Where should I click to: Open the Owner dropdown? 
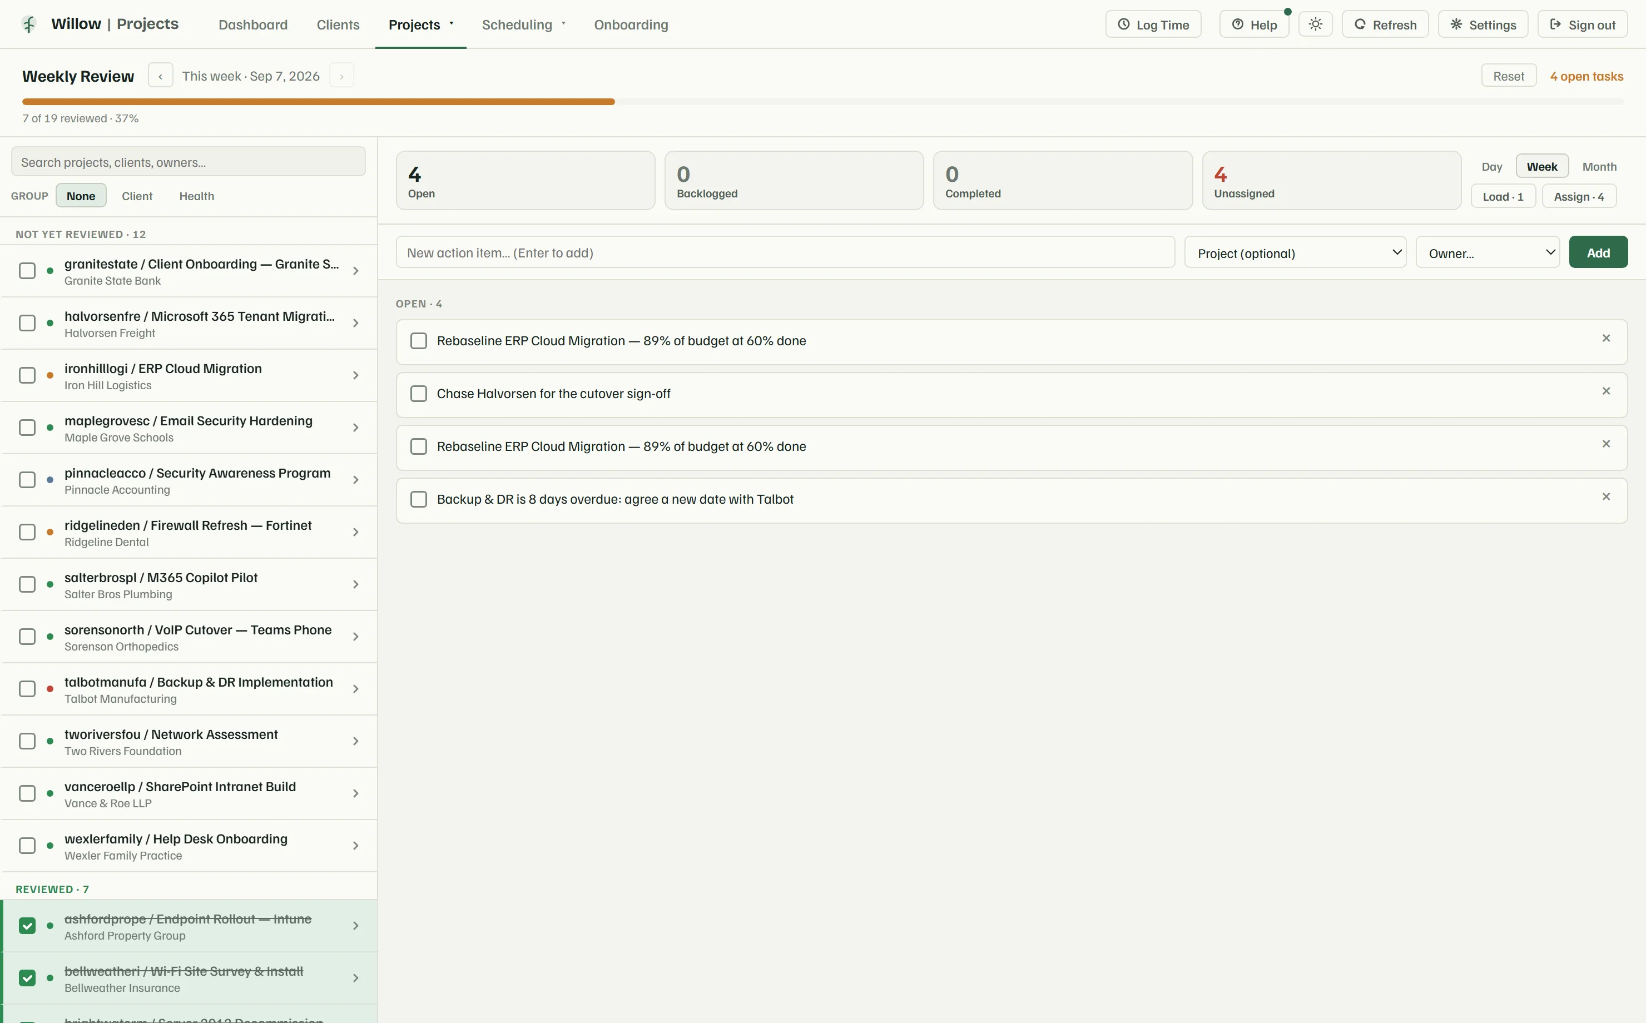1488,252
